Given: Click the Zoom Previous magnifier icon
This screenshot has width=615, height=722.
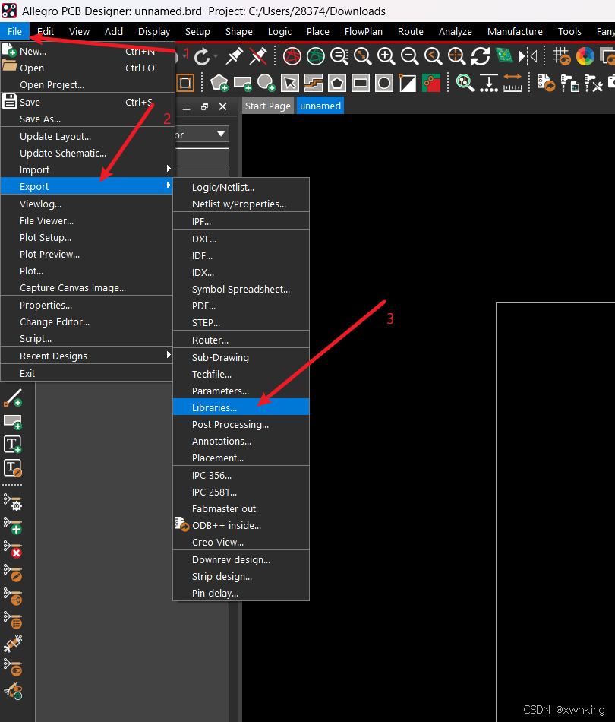Looking at the screenshot, I should (x=433, y=57).
